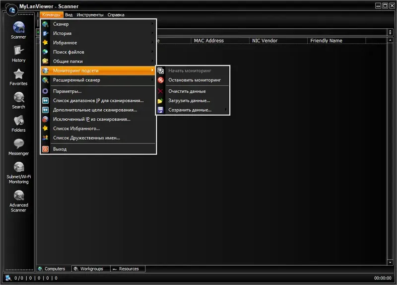Select the highlighted Мониторинг подсети entry
Viewport: 397px width, 285px height.
tap(98, 71)
